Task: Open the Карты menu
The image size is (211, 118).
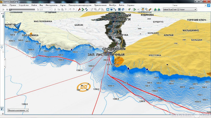Action: coord(63,5)
